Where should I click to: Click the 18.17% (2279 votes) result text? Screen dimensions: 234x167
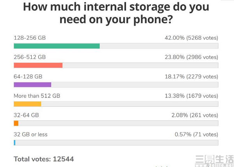click(x=191, y=77)
